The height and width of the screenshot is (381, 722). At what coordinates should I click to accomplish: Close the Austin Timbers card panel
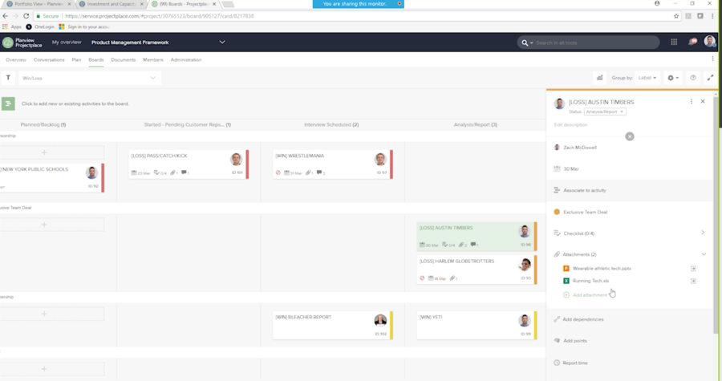coord(703,101)
